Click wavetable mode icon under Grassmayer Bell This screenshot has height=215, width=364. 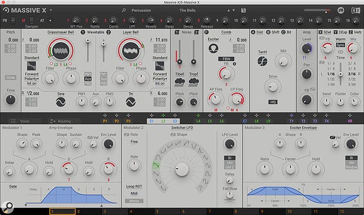point(31,66)
